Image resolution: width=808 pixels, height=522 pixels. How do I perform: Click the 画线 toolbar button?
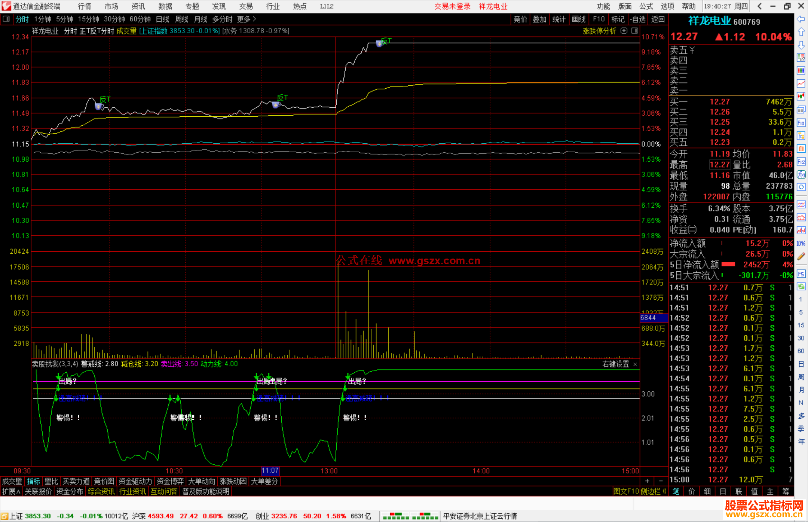(579, 19)
